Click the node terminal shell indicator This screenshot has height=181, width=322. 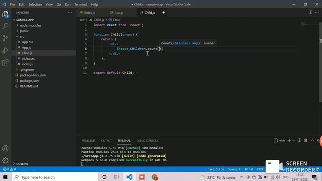click(x=279, y=140)
